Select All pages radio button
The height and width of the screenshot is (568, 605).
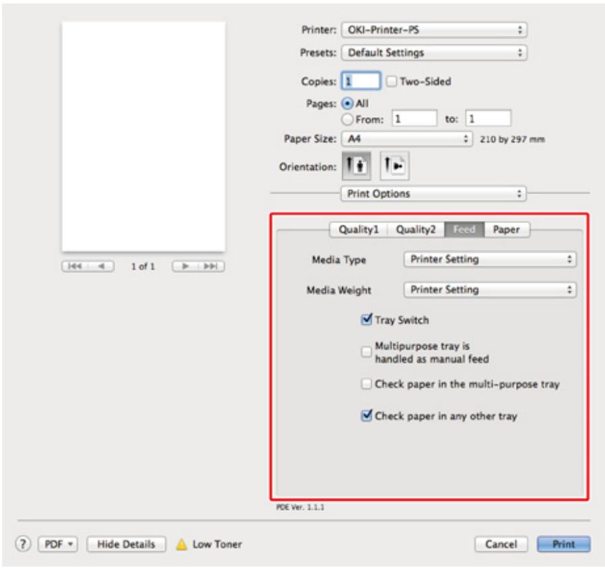click(347, 103)
